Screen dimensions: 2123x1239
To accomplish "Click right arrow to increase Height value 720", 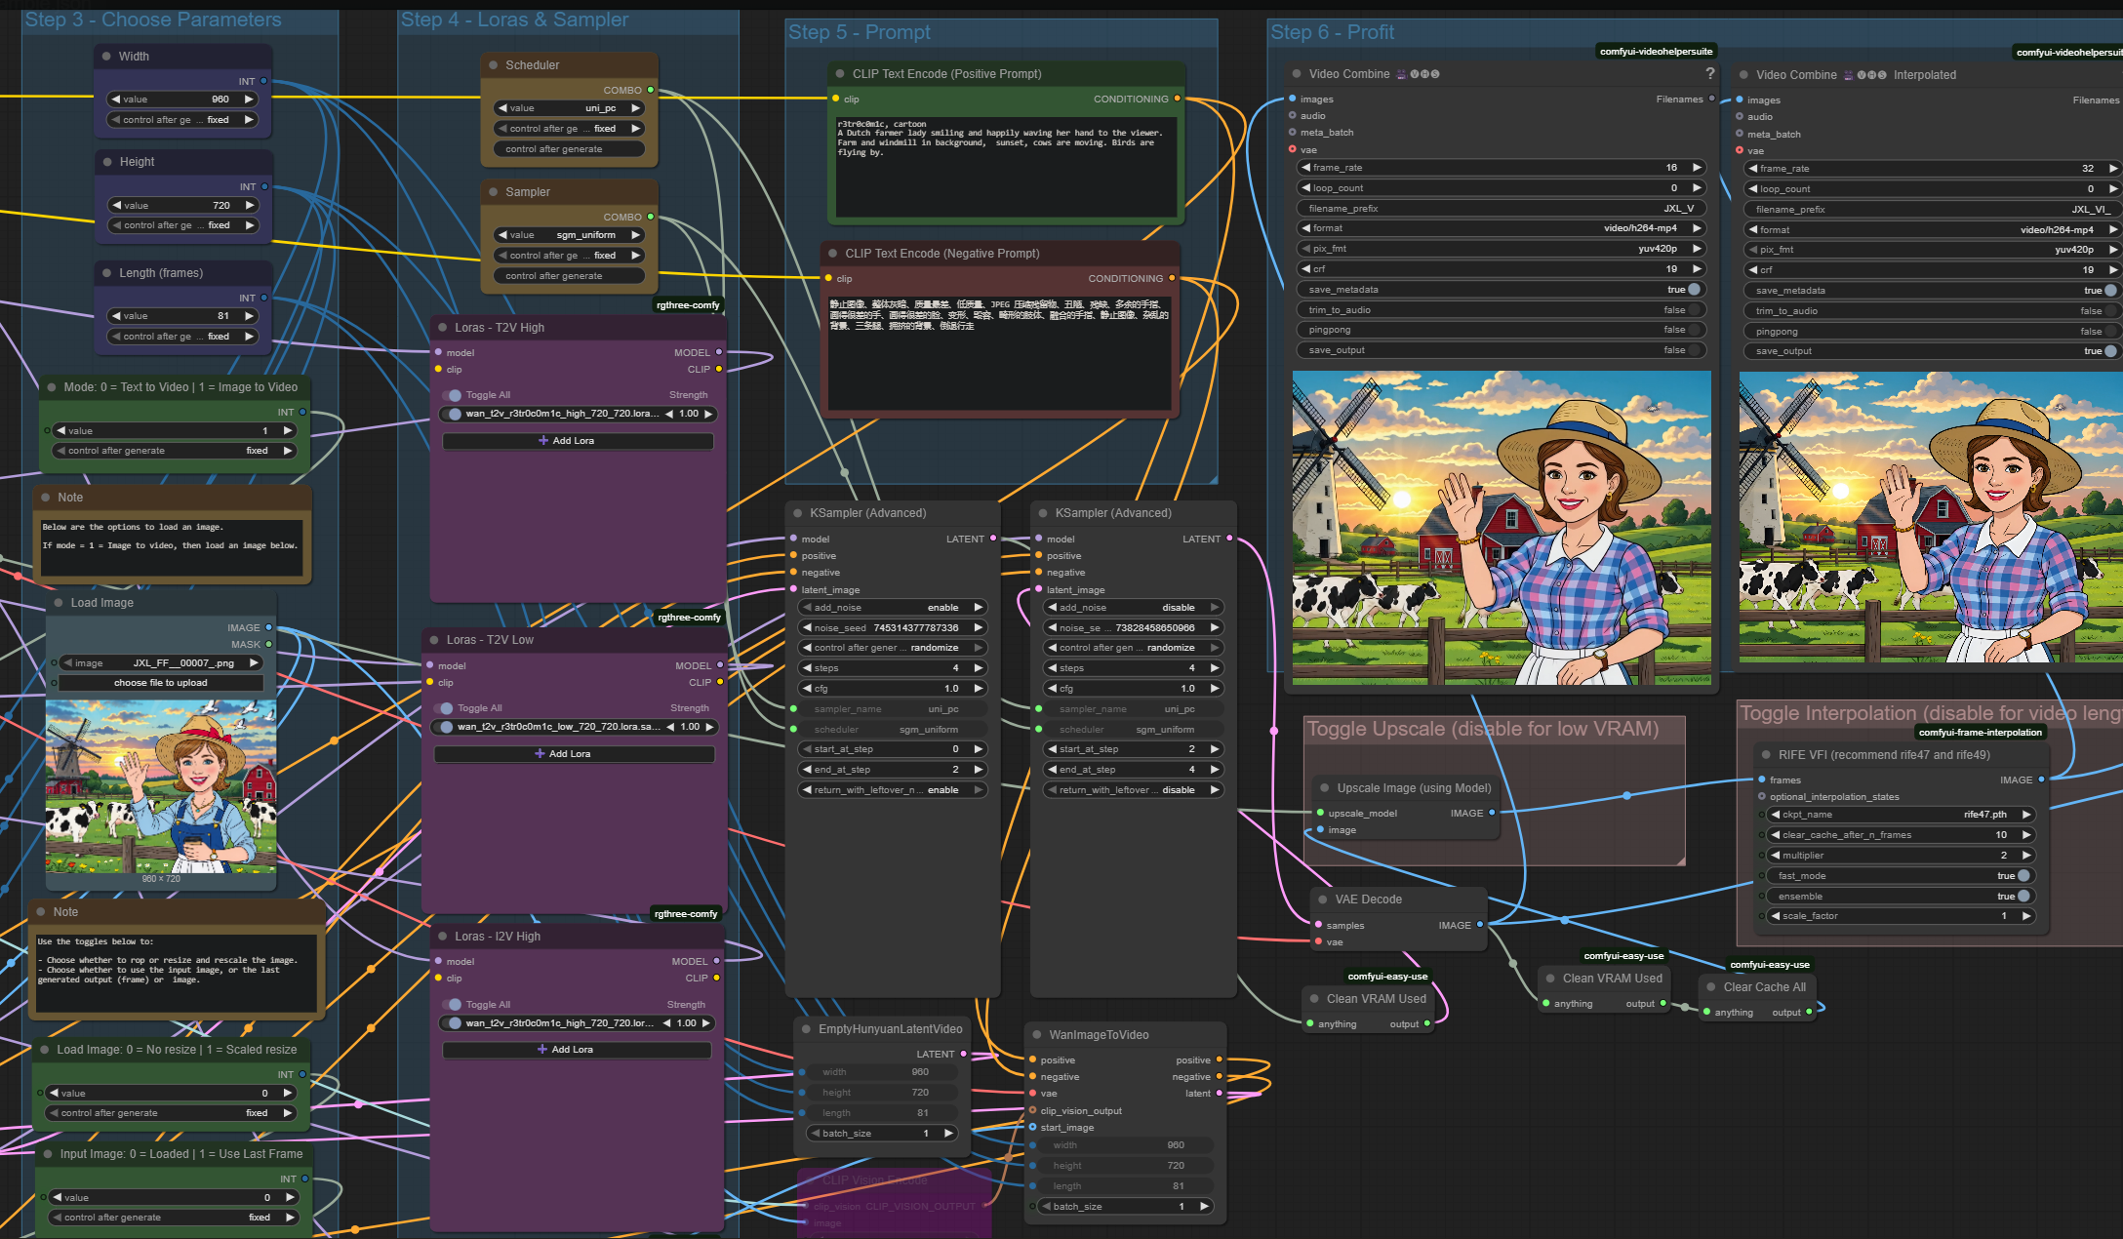I will (x=251, y=206).
